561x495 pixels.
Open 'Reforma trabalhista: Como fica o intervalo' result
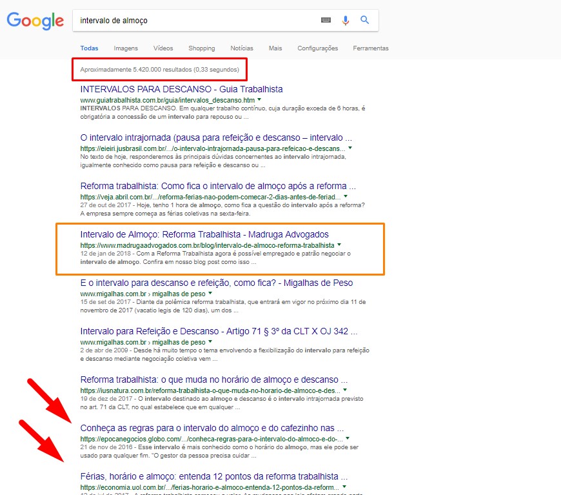[218, 186]
